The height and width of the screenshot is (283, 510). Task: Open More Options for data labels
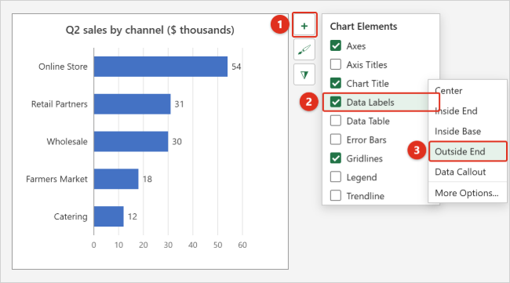[468, 193]
